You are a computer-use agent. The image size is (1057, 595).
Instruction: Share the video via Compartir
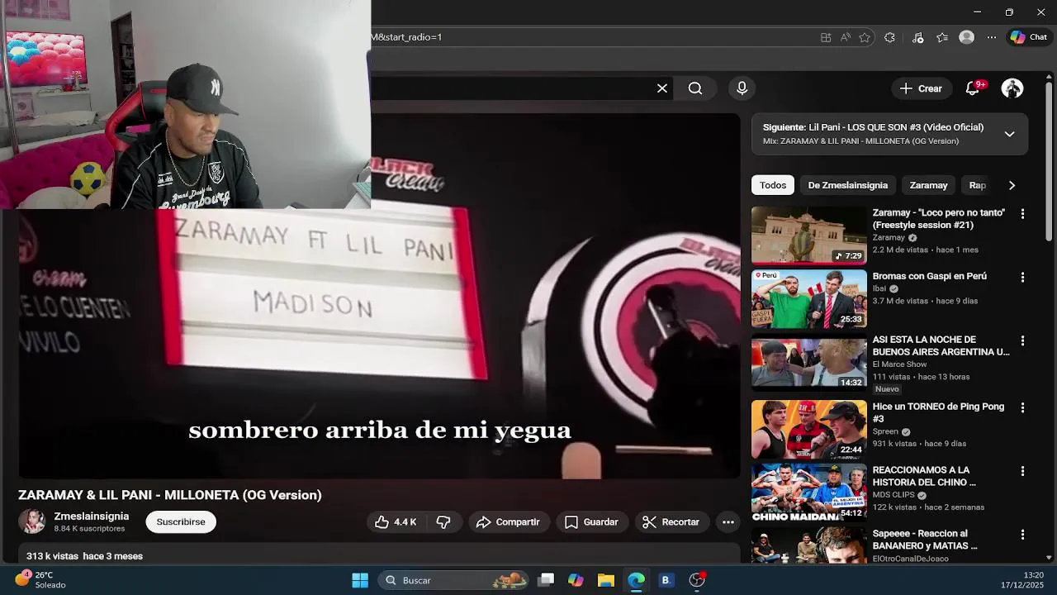[x=508, y=522]
